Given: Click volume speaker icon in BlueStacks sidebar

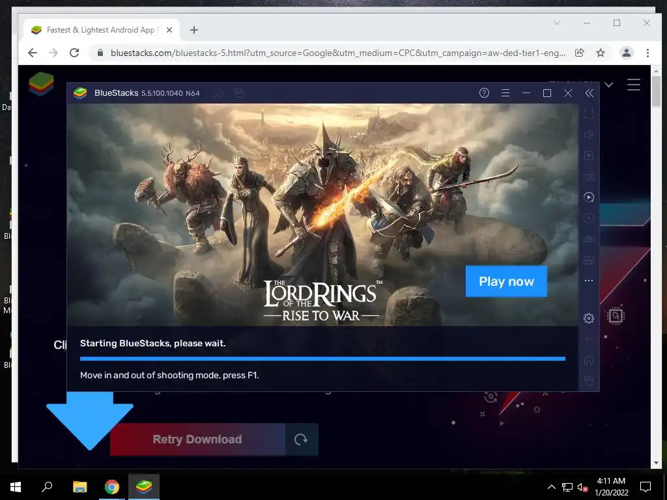Looking at the screenshot, I should (589, 135).
